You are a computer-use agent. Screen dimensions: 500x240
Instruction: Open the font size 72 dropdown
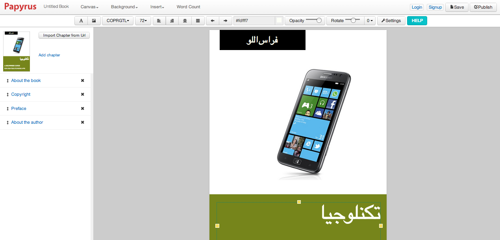pos(143,21)
